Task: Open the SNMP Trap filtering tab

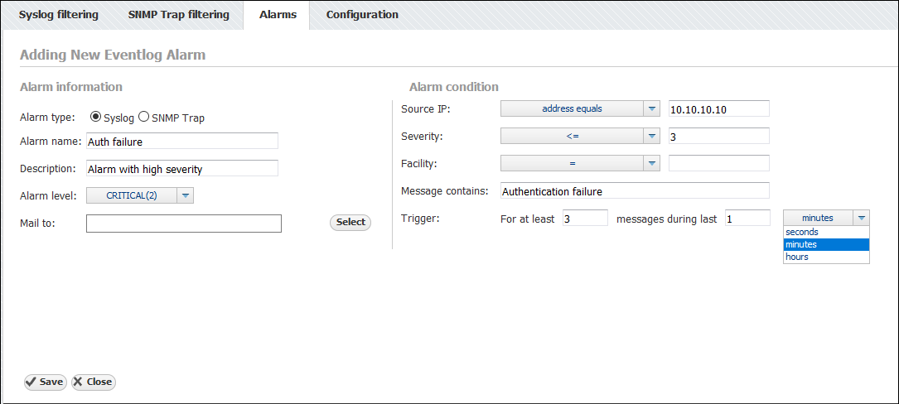Action: [x=179, y=15]
